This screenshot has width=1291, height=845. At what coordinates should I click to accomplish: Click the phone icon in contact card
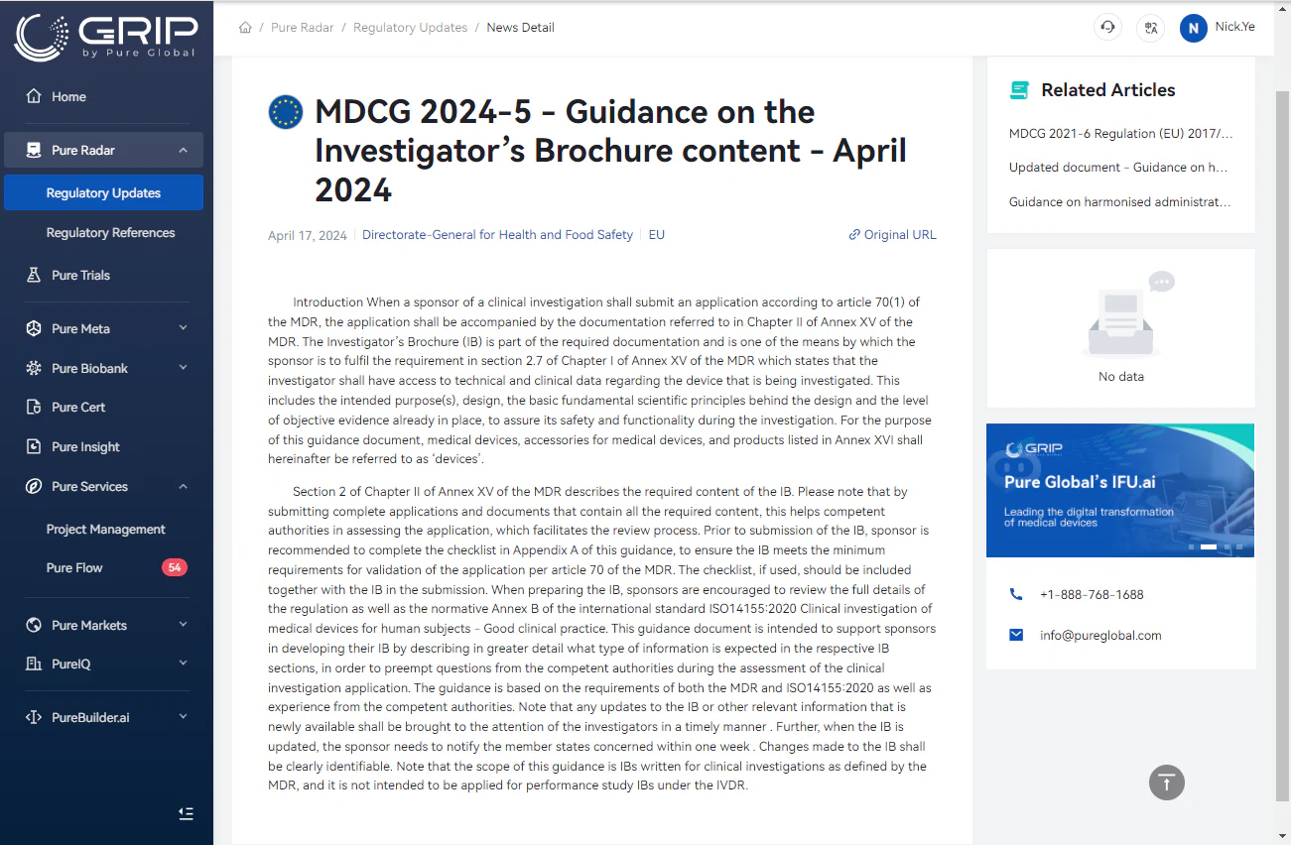coord(1016,594)
